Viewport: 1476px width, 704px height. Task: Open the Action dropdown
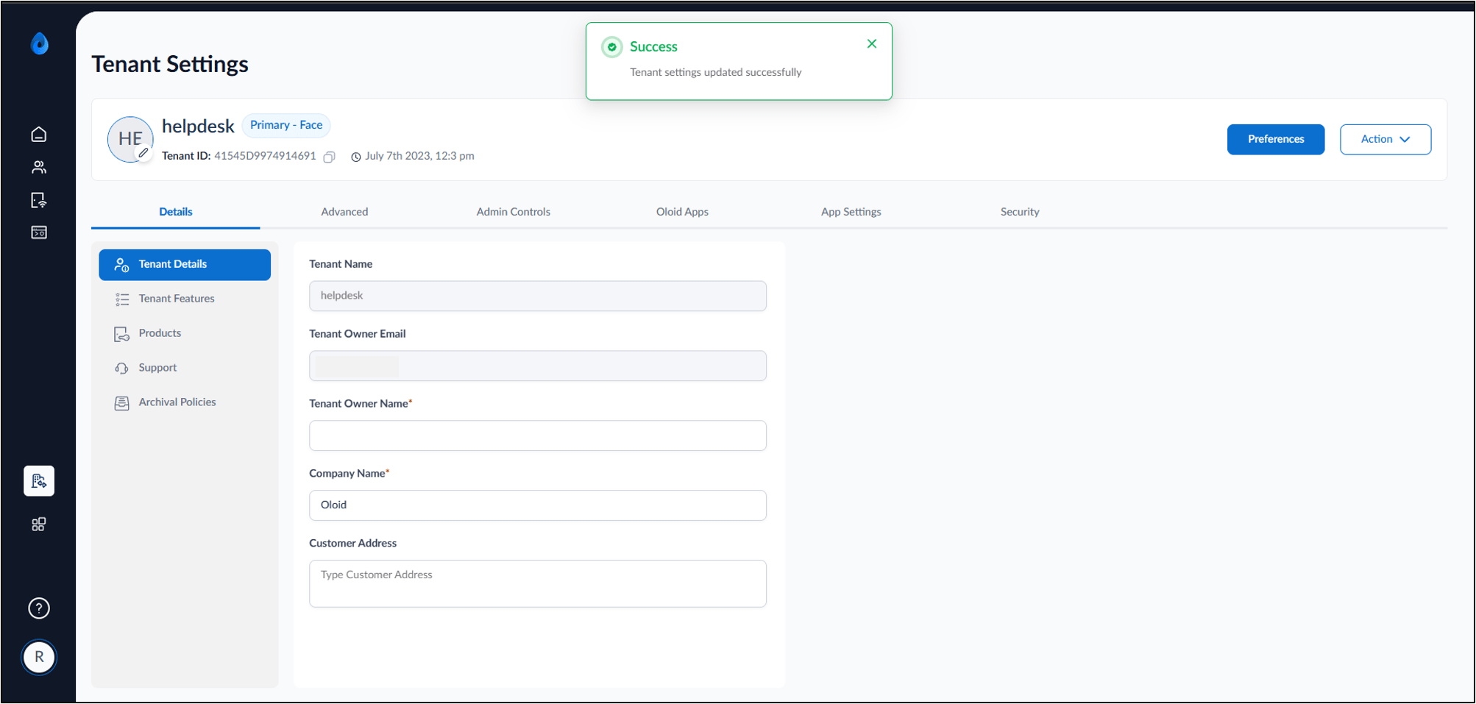pyautogui.click(x=1385, y=140)
